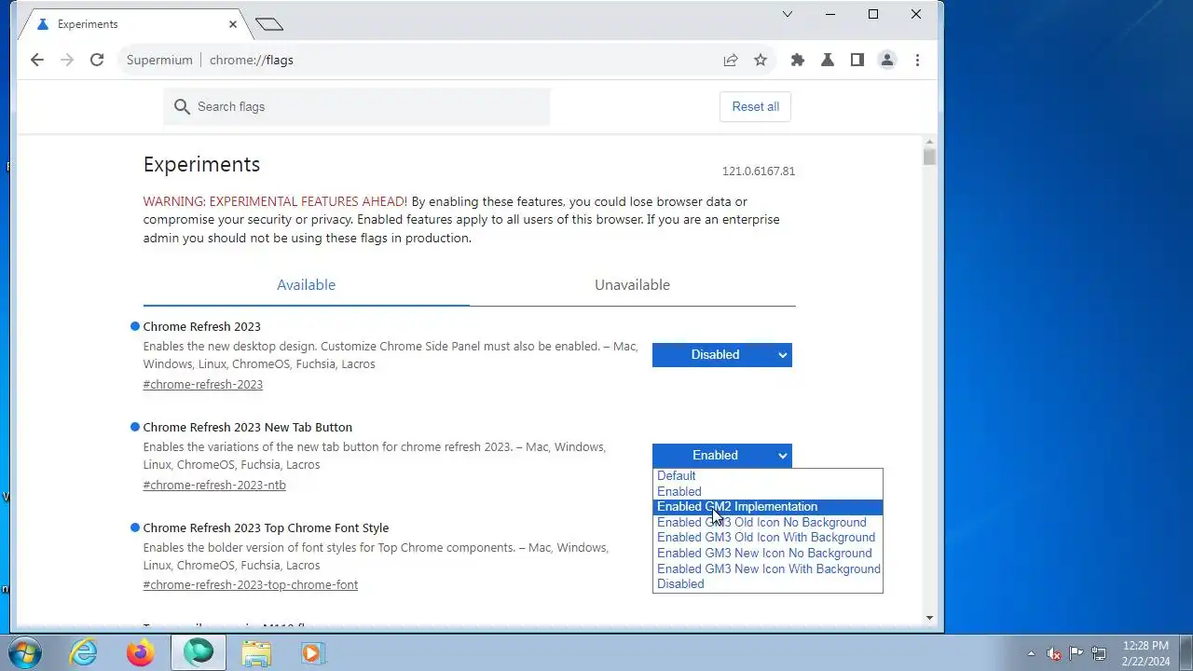The height and width of the screenshot is (671, 1193).
Task: Open the profile avatar menu
Action: (887, 60)
